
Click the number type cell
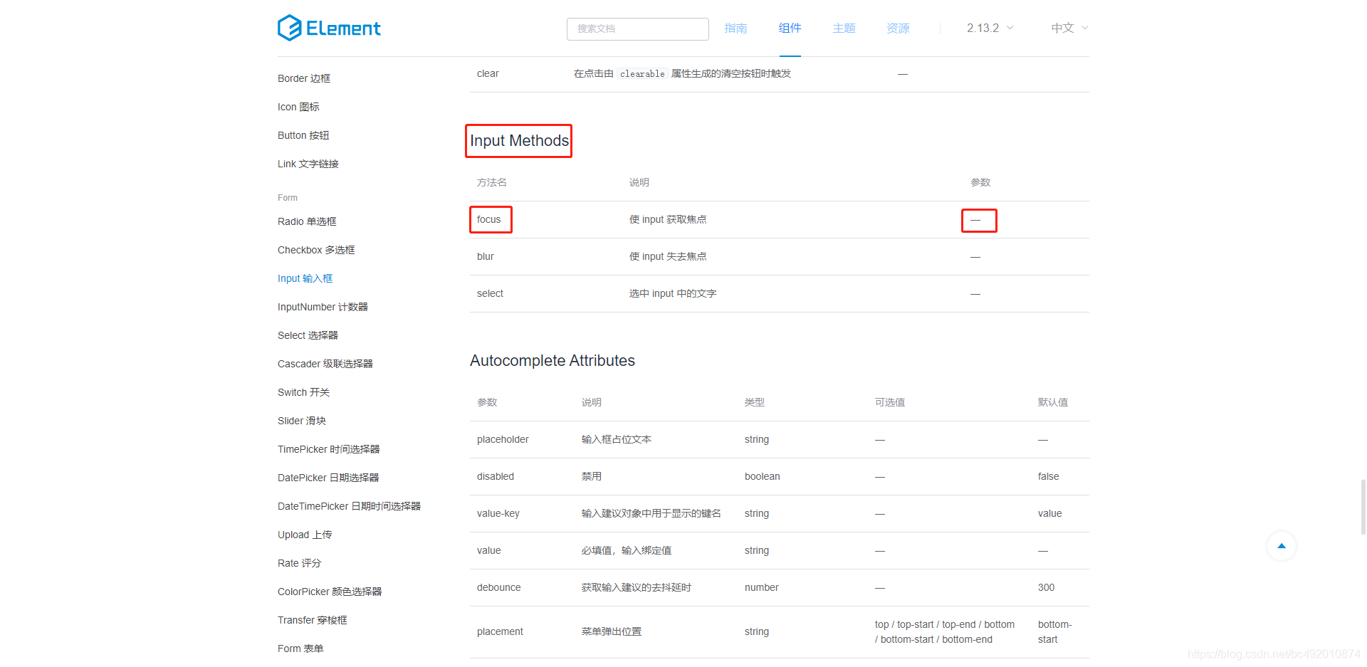tap(762, 587)
